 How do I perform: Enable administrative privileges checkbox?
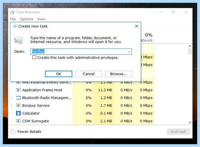click(x=34, y=58)
